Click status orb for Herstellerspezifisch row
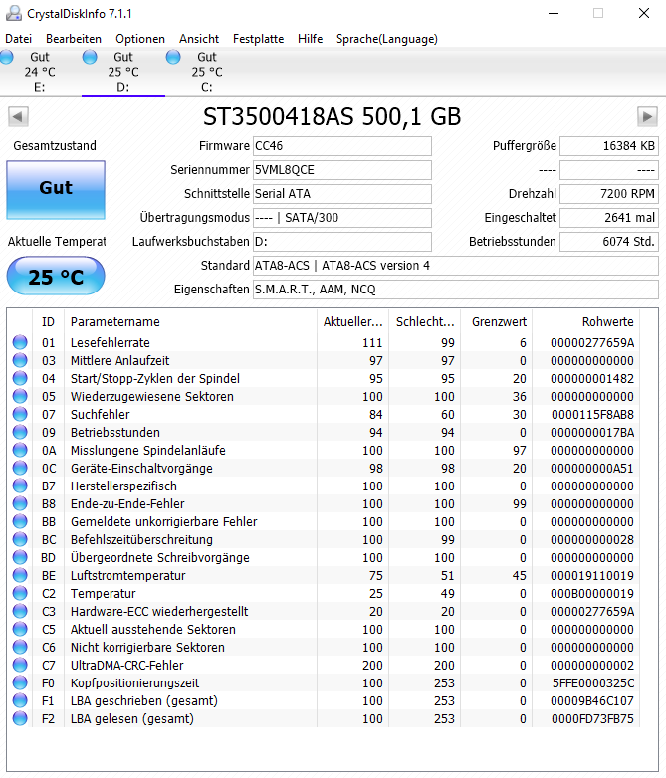666x778 pixels. 20,486
